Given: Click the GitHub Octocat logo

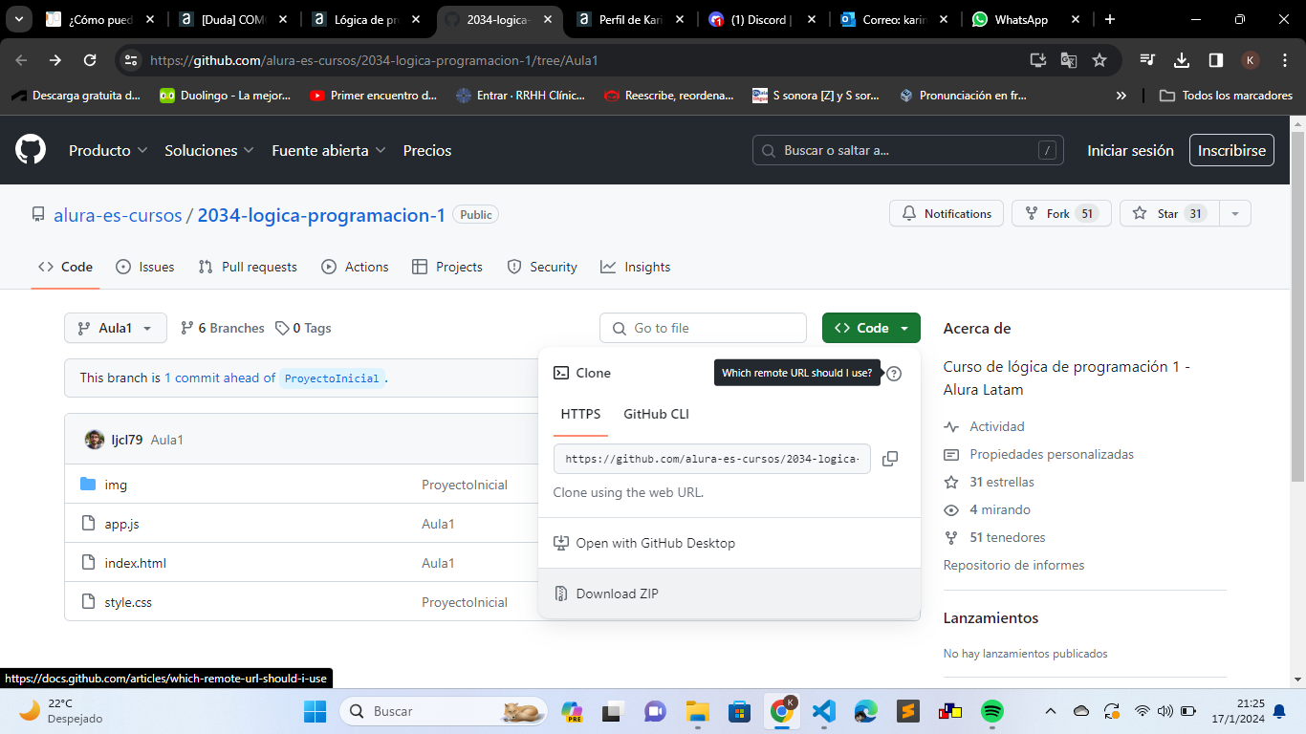Looking at the screenshot, I should click(31, 150).
